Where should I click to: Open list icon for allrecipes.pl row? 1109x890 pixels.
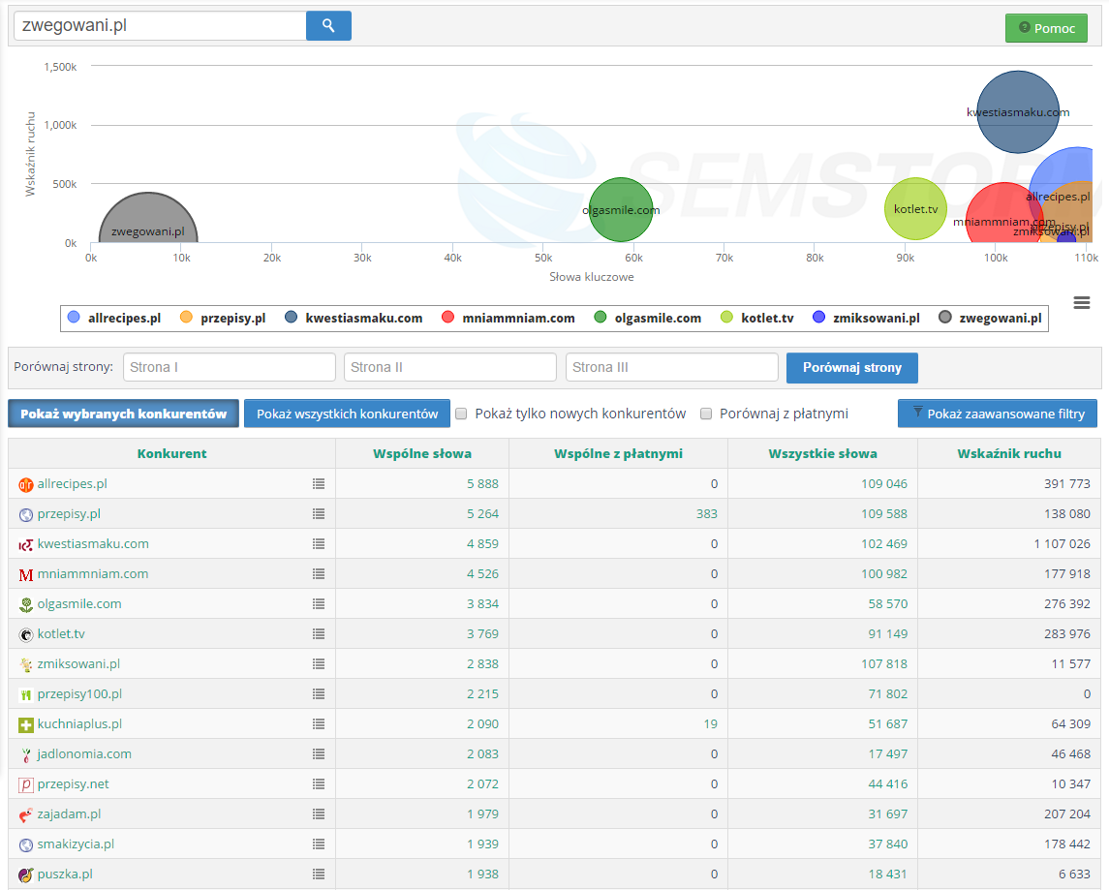(319, 483)
